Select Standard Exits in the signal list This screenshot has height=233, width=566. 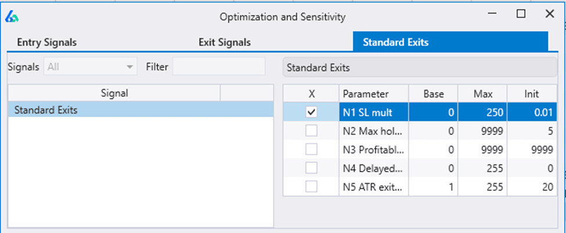click(140, 110)
